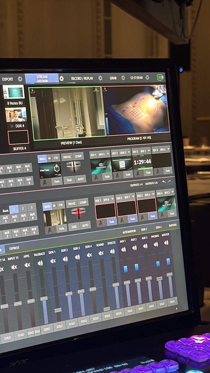The height and width of the screenshot is (373, 210).
Task: Click the KEY 3 countdown 1:29:44 thumbnail
Action: [142, 163]
